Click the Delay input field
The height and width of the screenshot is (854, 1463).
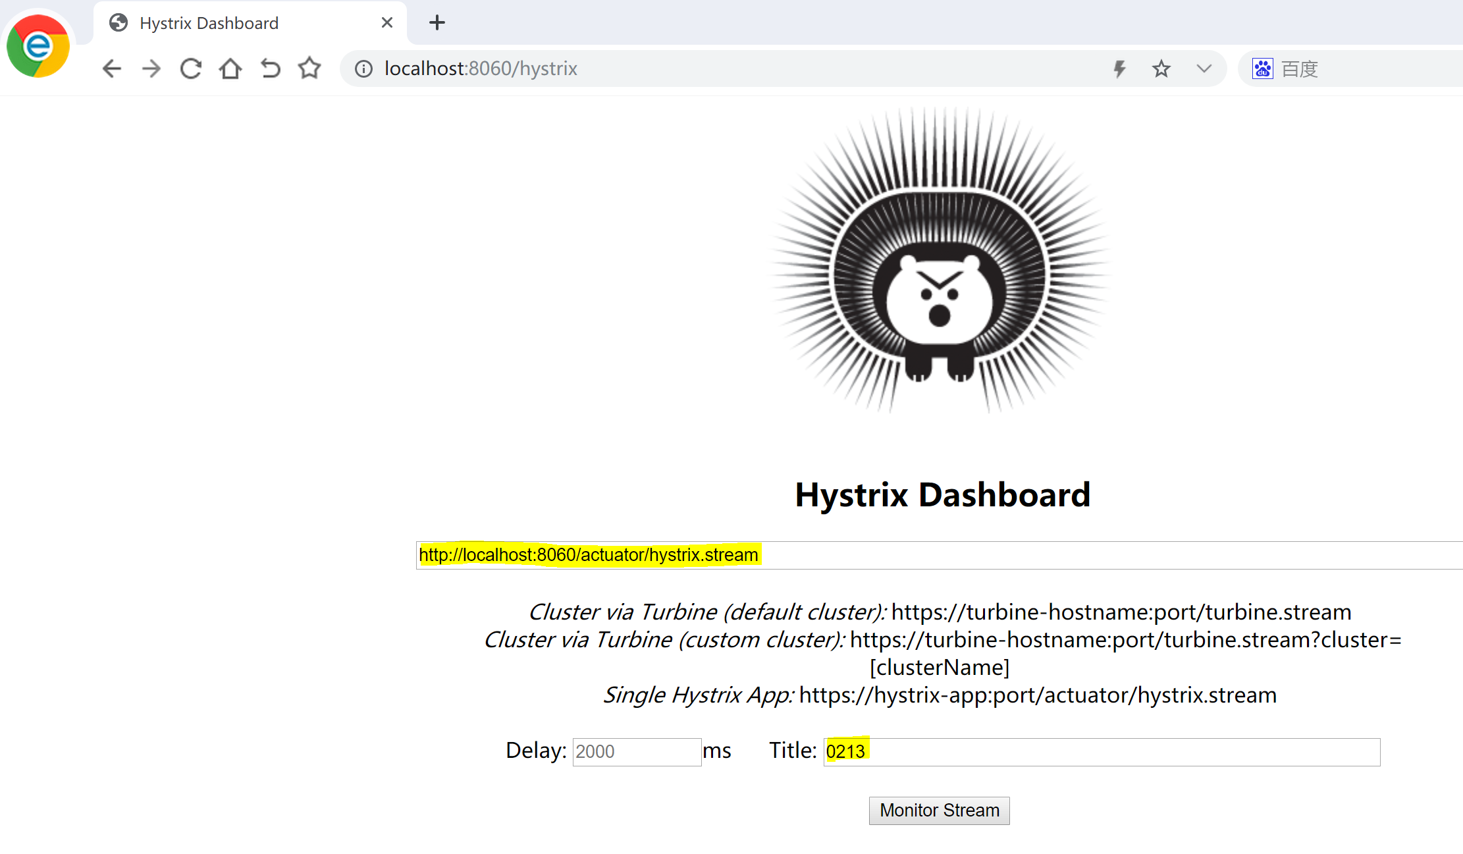click(x=637, y=751)
